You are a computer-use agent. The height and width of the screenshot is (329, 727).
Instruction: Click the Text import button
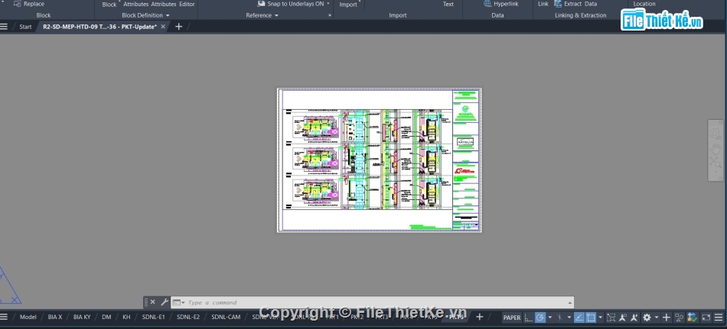click(448, 4)
